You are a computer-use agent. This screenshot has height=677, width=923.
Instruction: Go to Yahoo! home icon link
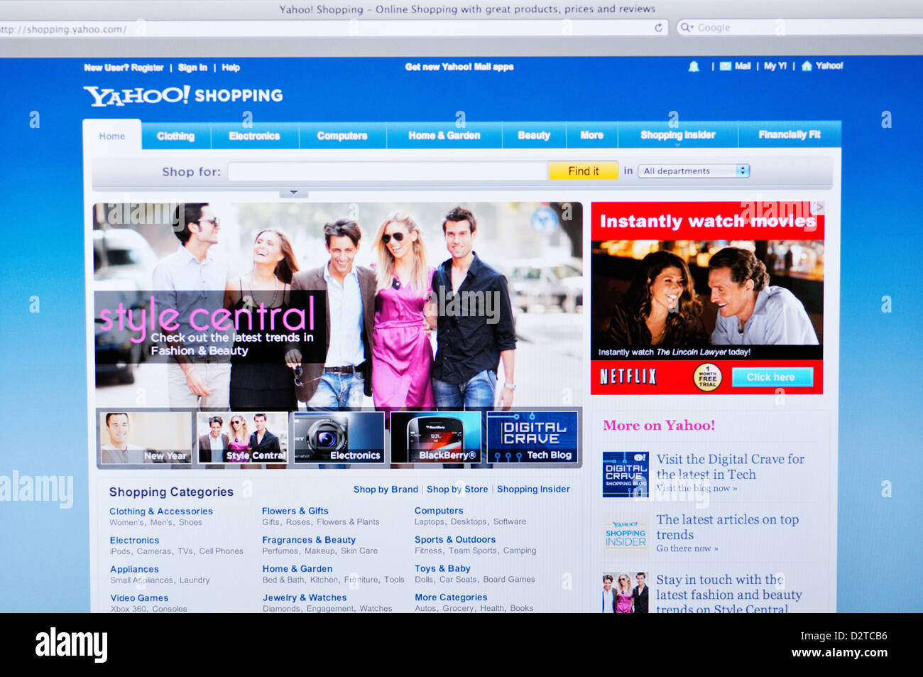807,66
